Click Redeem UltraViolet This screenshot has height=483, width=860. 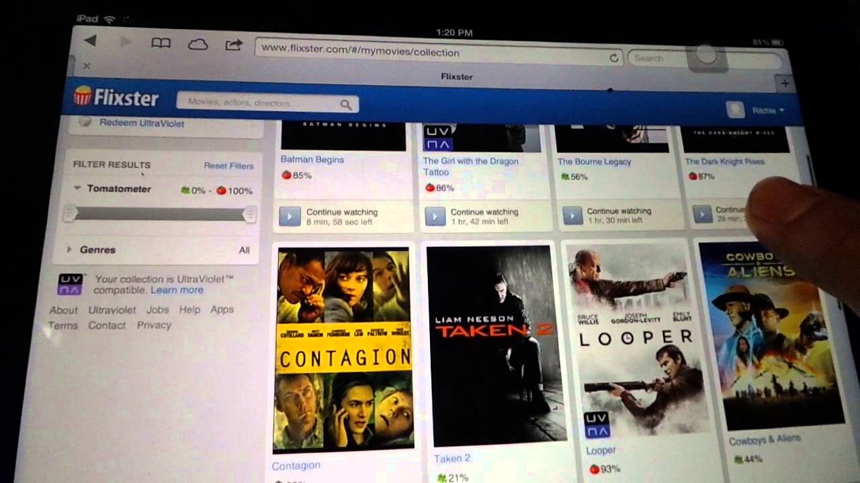click(x=142, y=123)
